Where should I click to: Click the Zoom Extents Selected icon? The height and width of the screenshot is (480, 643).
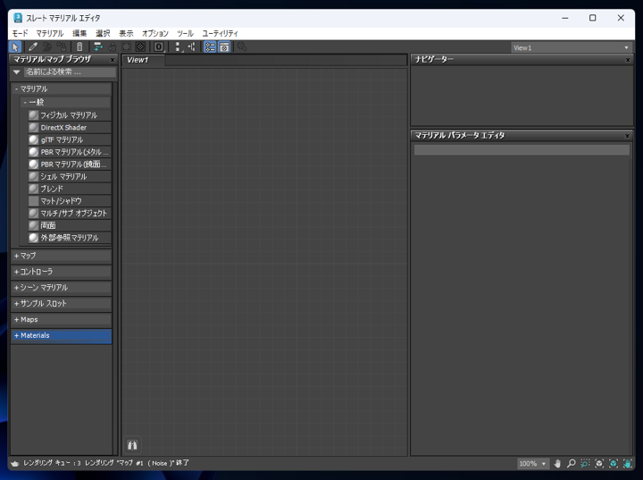click(613, 464)
